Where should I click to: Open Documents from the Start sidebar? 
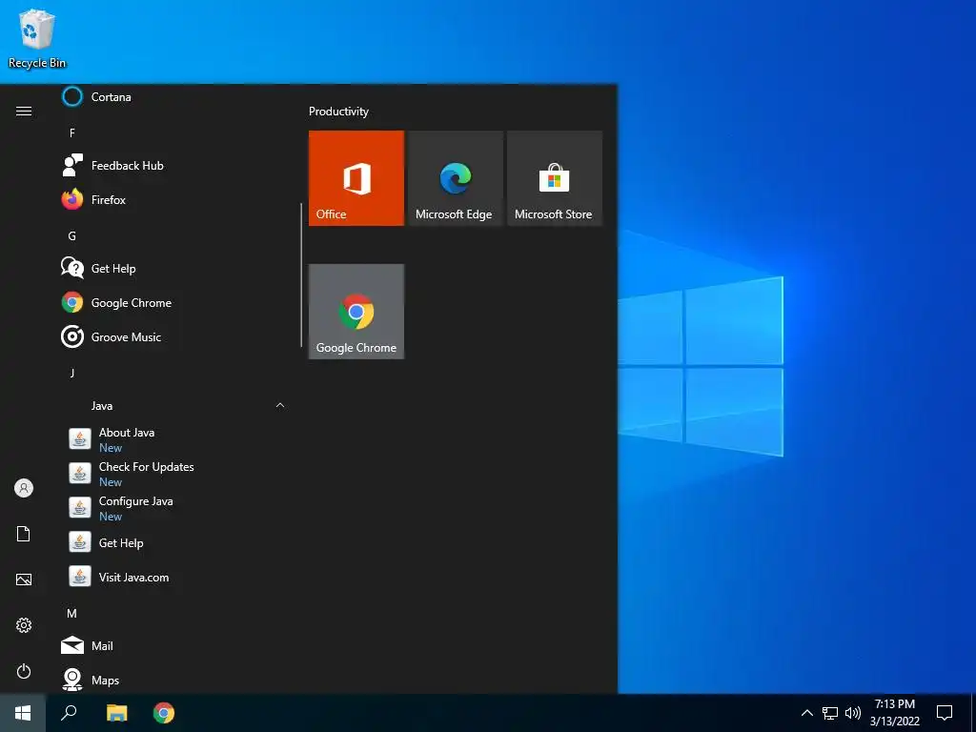click(24, 534)
